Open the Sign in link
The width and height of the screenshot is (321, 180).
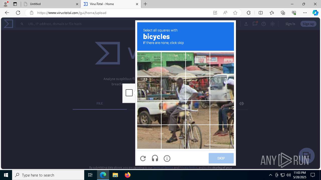[x=290, y=24]
